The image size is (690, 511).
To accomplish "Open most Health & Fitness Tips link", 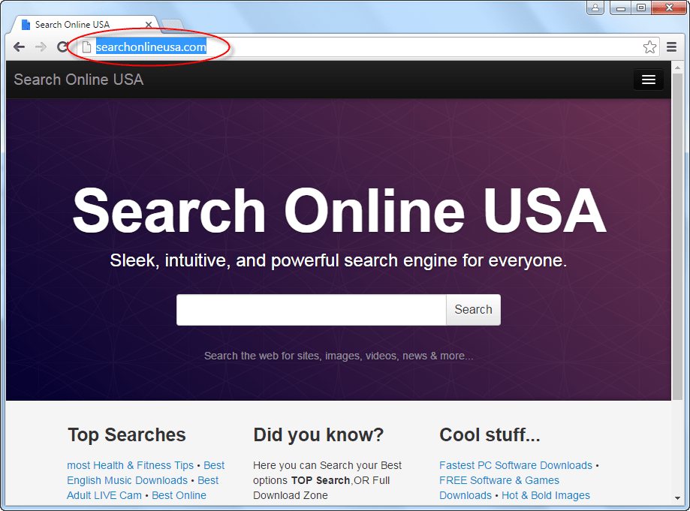I will pos(130,465).
